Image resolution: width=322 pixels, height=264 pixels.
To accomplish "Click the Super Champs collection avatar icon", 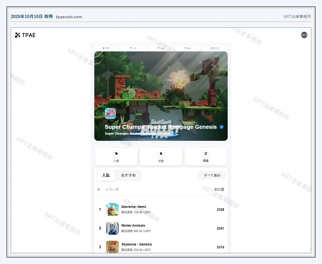I will pyautogui.click(x=110, y=114).
